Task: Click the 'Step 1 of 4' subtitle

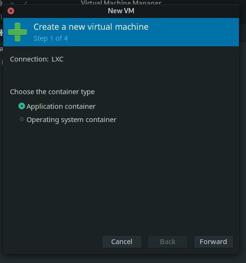Action: coord(51,38)
